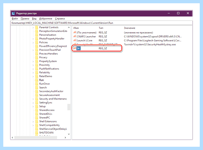Expand the Policies key
203x150 pixels.
(33, 42)
